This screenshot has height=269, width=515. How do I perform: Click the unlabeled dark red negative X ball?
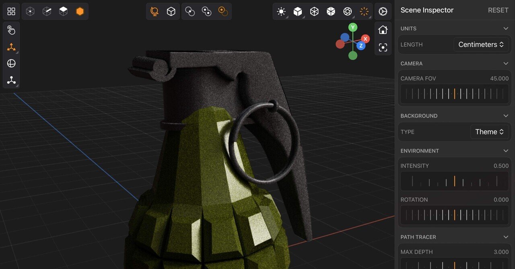[340, 44]
